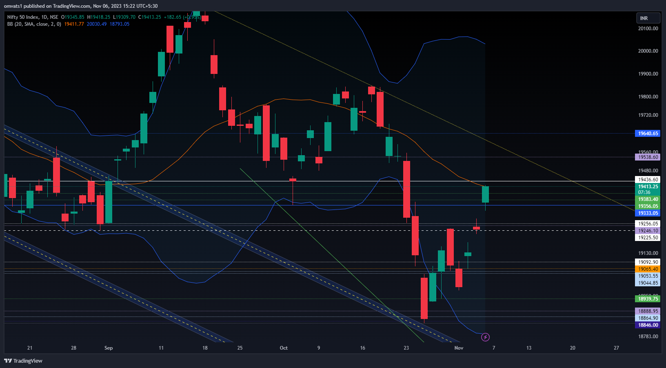This screenshot has height=368, width=666.
Task: Click BB basis value 19411.77
Action: (x=74, y=24)
